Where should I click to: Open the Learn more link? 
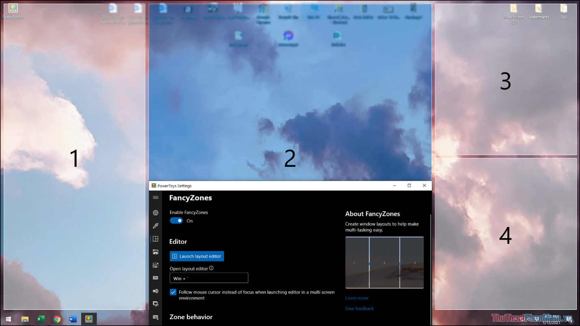coord(357,298)
